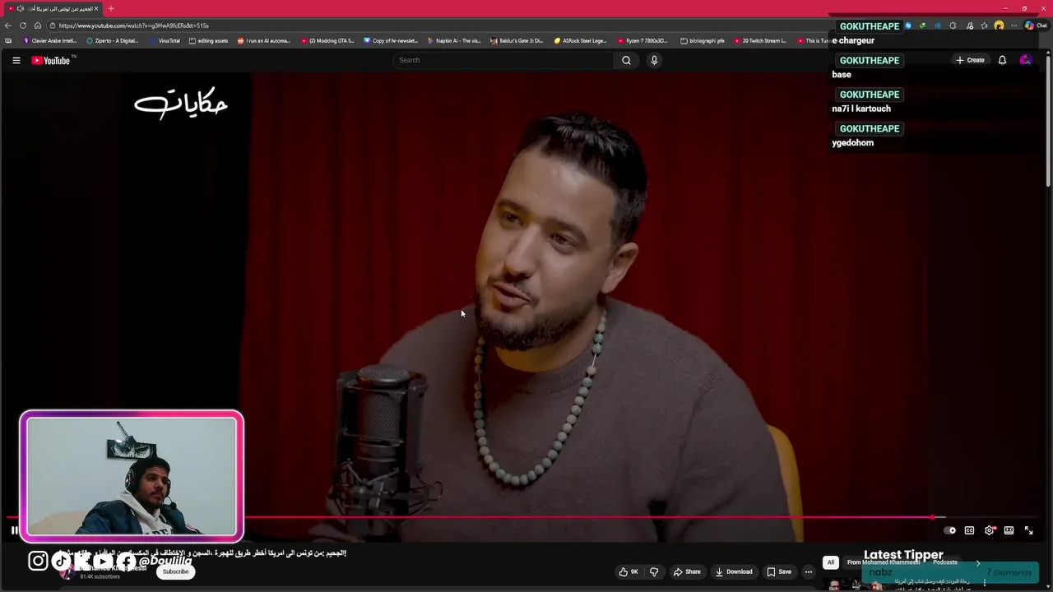Open Copy of hr-newslet... bookmark
1053x592 pixels.
pos(391,40)
